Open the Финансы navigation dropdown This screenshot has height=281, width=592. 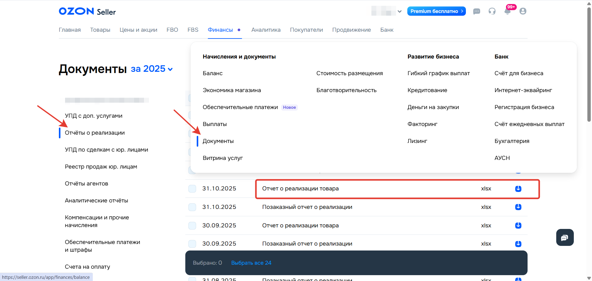[x=220, y=30]
